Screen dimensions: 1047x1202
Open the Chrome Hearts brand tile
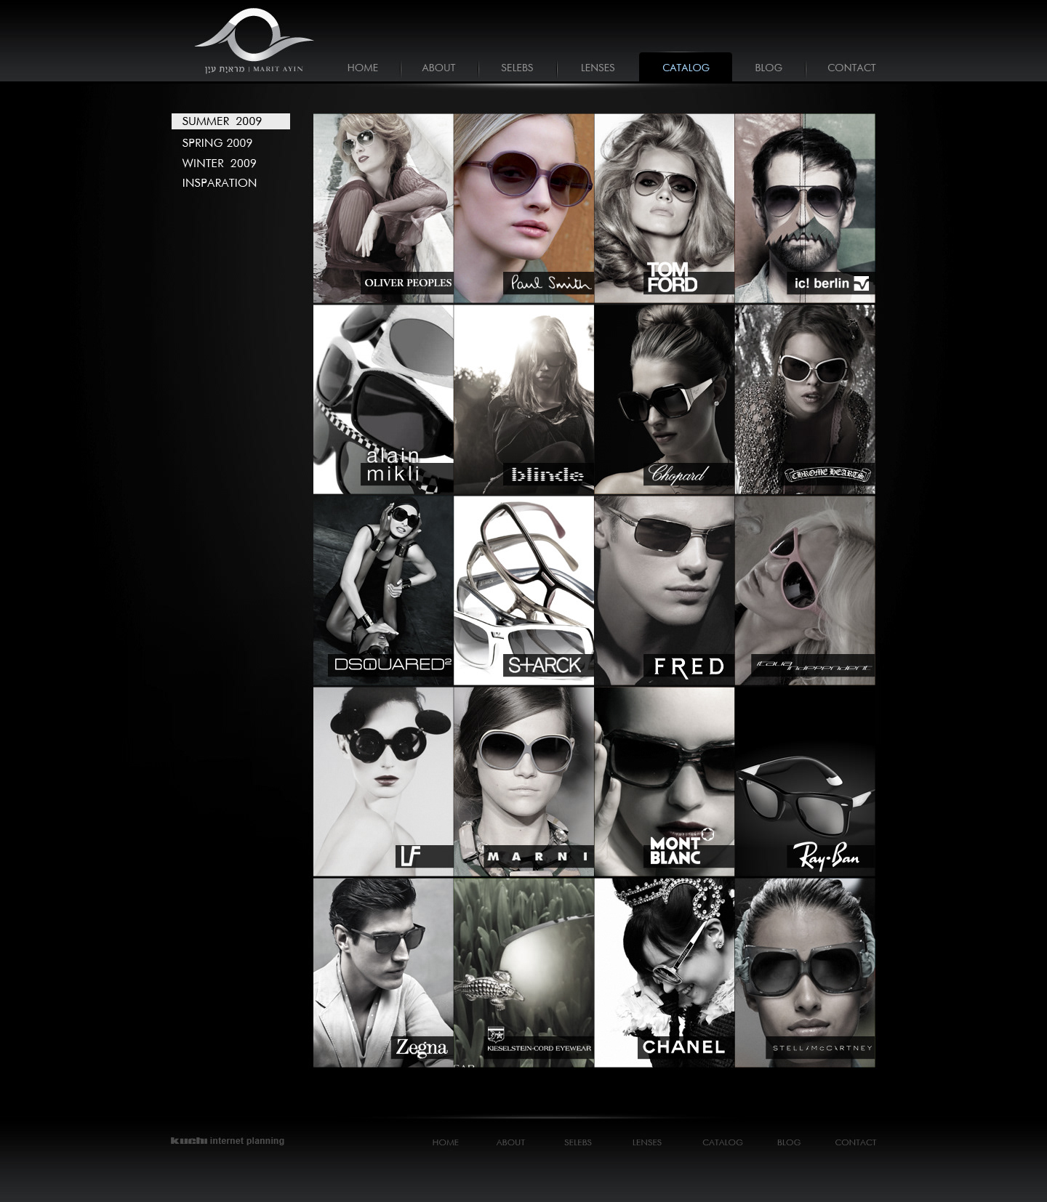[805, 399]
